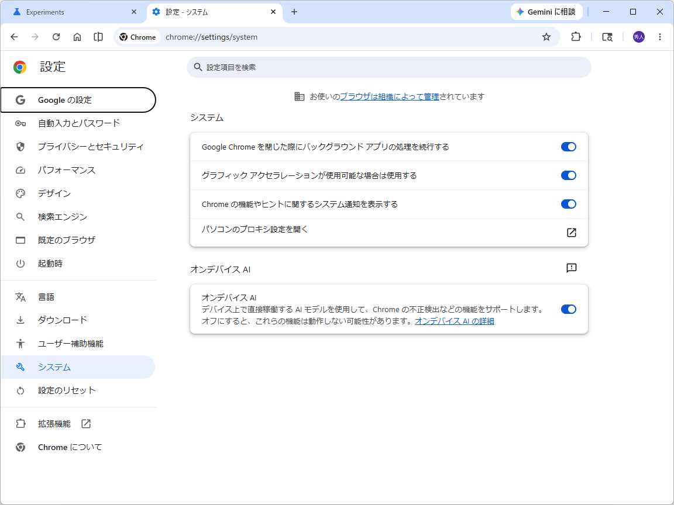This screenshot has width=674, height=505.
Task: Toggle background apps after closing Chrome
Action: point(568,147)
